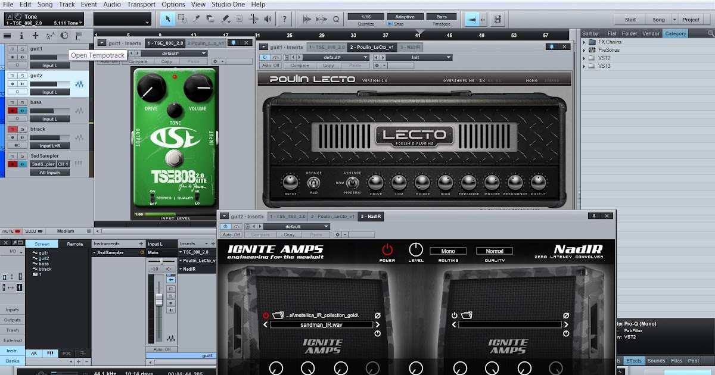Open the track inspector info icon

point(21,36)
